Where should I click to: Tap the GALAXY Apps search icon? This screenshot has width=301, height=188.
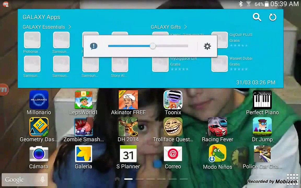click(x=257, y=17)
